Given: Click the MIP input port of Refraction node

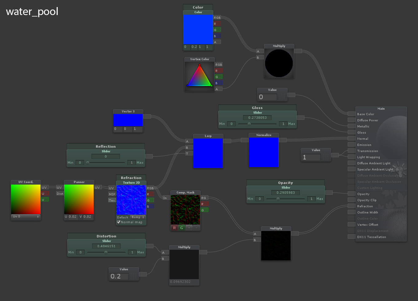Looking at the screenshot, I should (x=112, y=194).
